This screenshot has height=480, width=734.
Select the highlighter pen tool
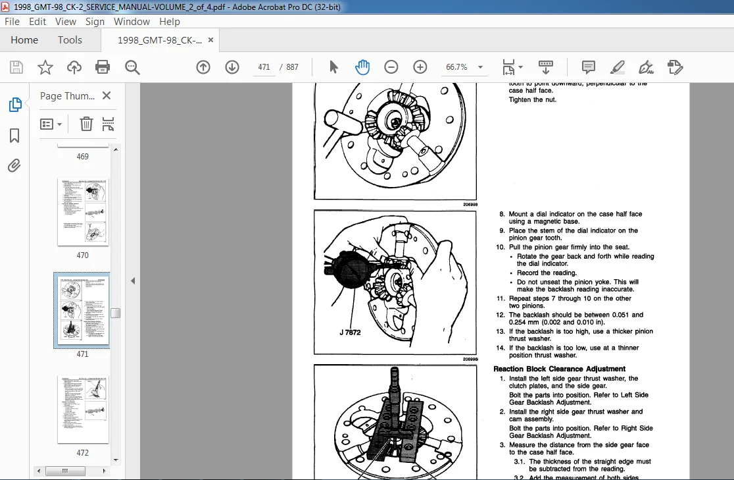pyautogui.click(x=618, y=67)
